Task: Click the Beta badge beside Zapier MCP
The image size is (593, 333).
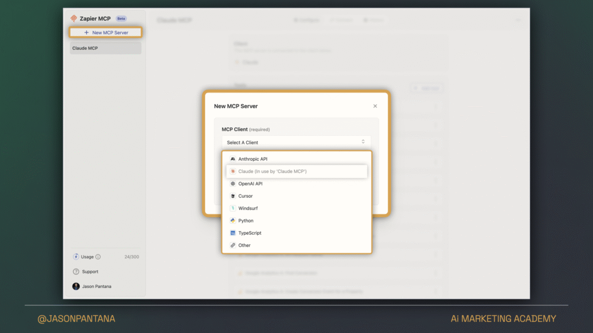Action: coord(121,18)
